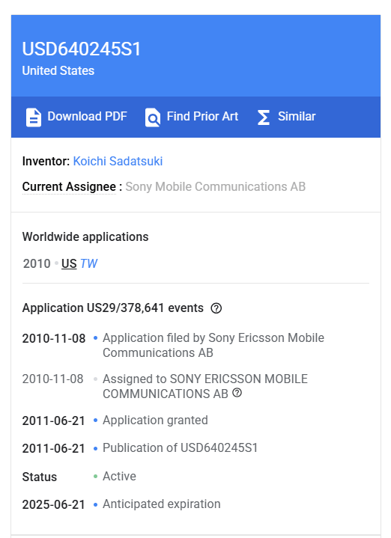
Task: Click Sony Mobile Communications AB assignee
Action: [216, 186]
